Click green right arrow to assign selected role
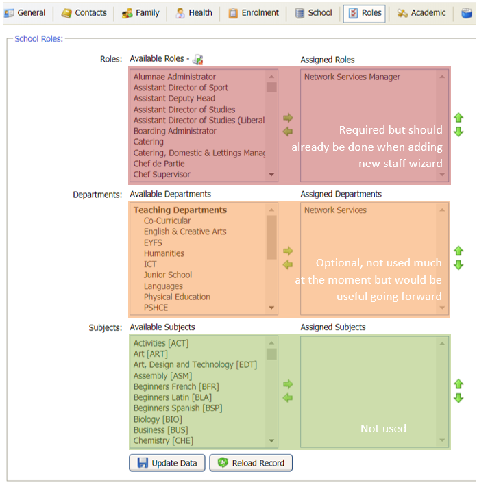Image resolution: width=477 pixels, height=487 pixels. click(288, 118)
